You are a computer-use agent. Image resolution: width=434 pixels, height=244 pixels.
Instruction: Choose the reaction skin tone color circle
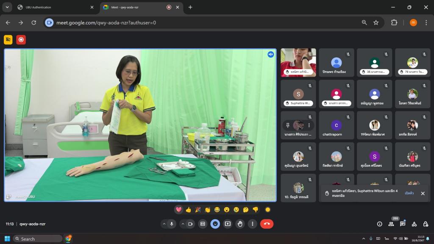coord(267,210)
